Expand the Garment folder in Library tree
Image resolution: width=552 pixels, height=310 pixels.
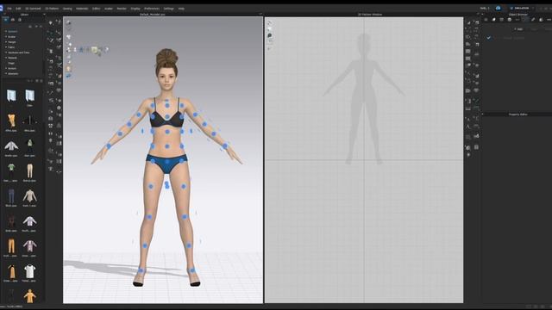(x=6, y=31)
